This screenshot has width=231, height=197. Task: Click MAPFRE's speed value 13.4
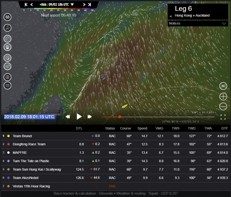point(145,153)
